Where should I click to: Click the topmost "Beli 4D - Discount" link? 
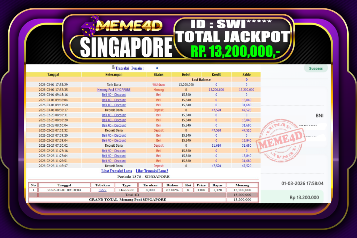click(x=114, y=94)
